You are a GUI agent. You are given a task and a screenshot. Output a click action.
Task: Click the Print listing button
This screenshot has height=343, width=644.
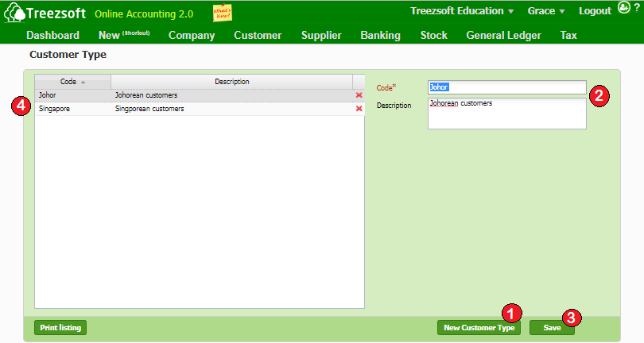(x=60, y=327)
